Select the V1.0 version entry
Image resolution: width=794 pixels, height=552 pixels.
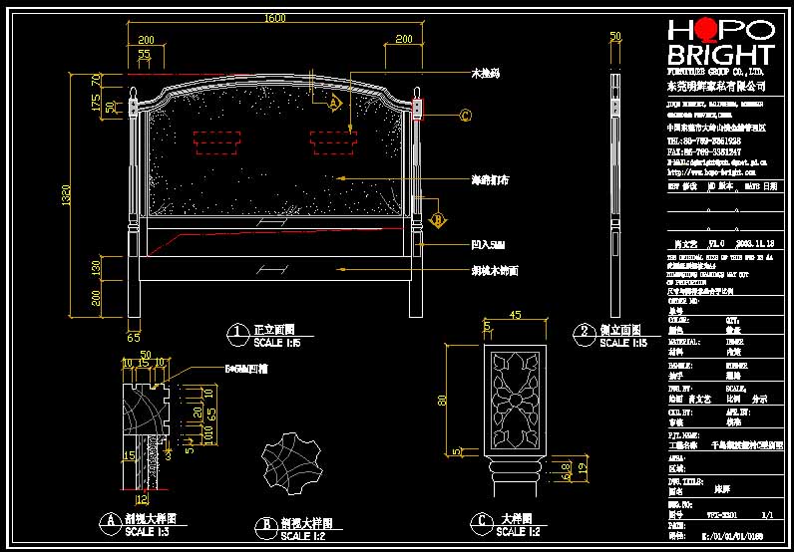(715, 243)
